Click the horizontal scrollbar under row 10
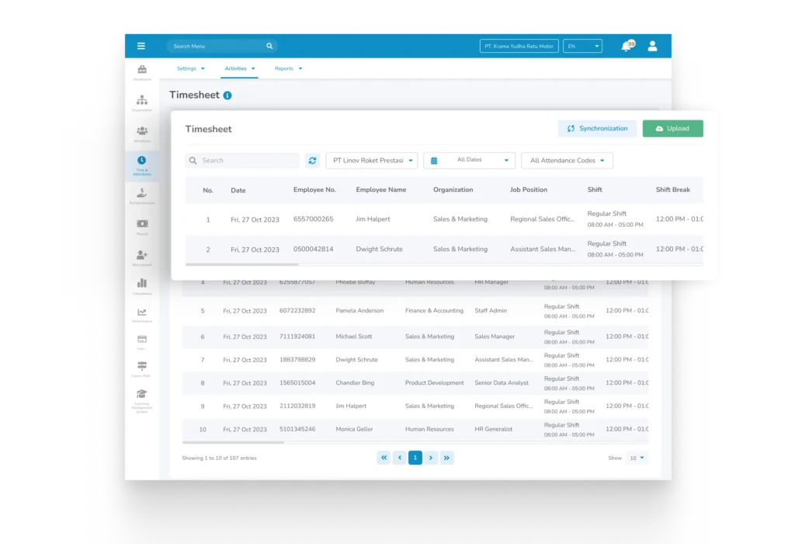The width and height of the screenshot is (795, 544). 233,442
